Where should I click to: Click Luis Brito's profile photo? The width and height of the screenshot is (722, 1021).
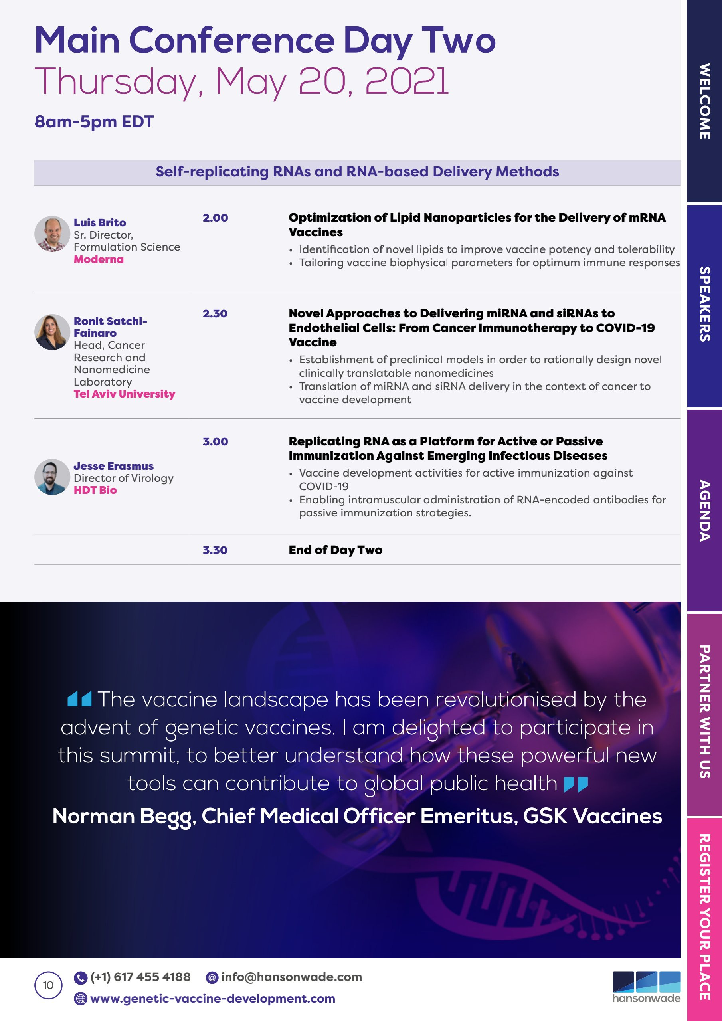pos(52,234)
